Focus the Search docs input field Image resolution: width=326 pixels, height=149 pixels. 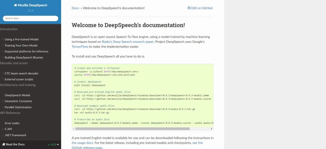31,18
